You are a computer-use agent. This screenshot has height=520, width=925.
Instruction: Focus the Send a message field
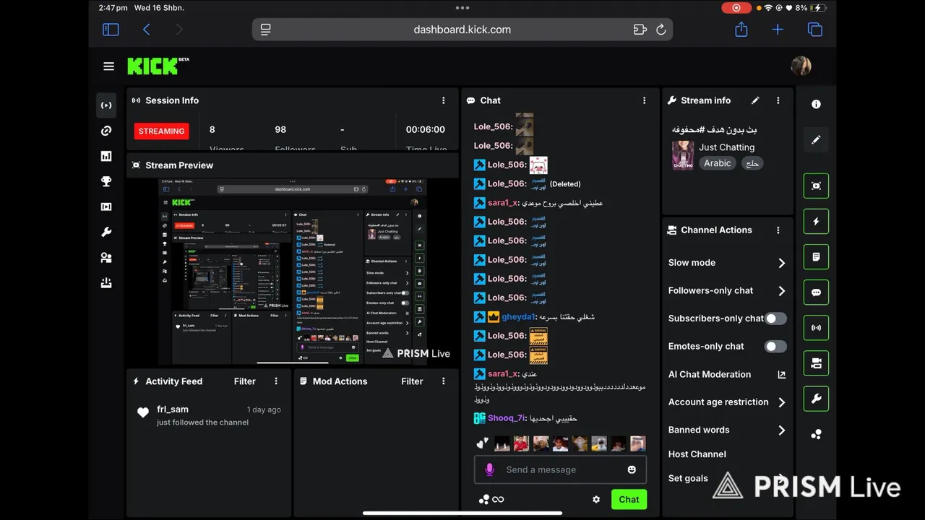[x=560, y=469]
